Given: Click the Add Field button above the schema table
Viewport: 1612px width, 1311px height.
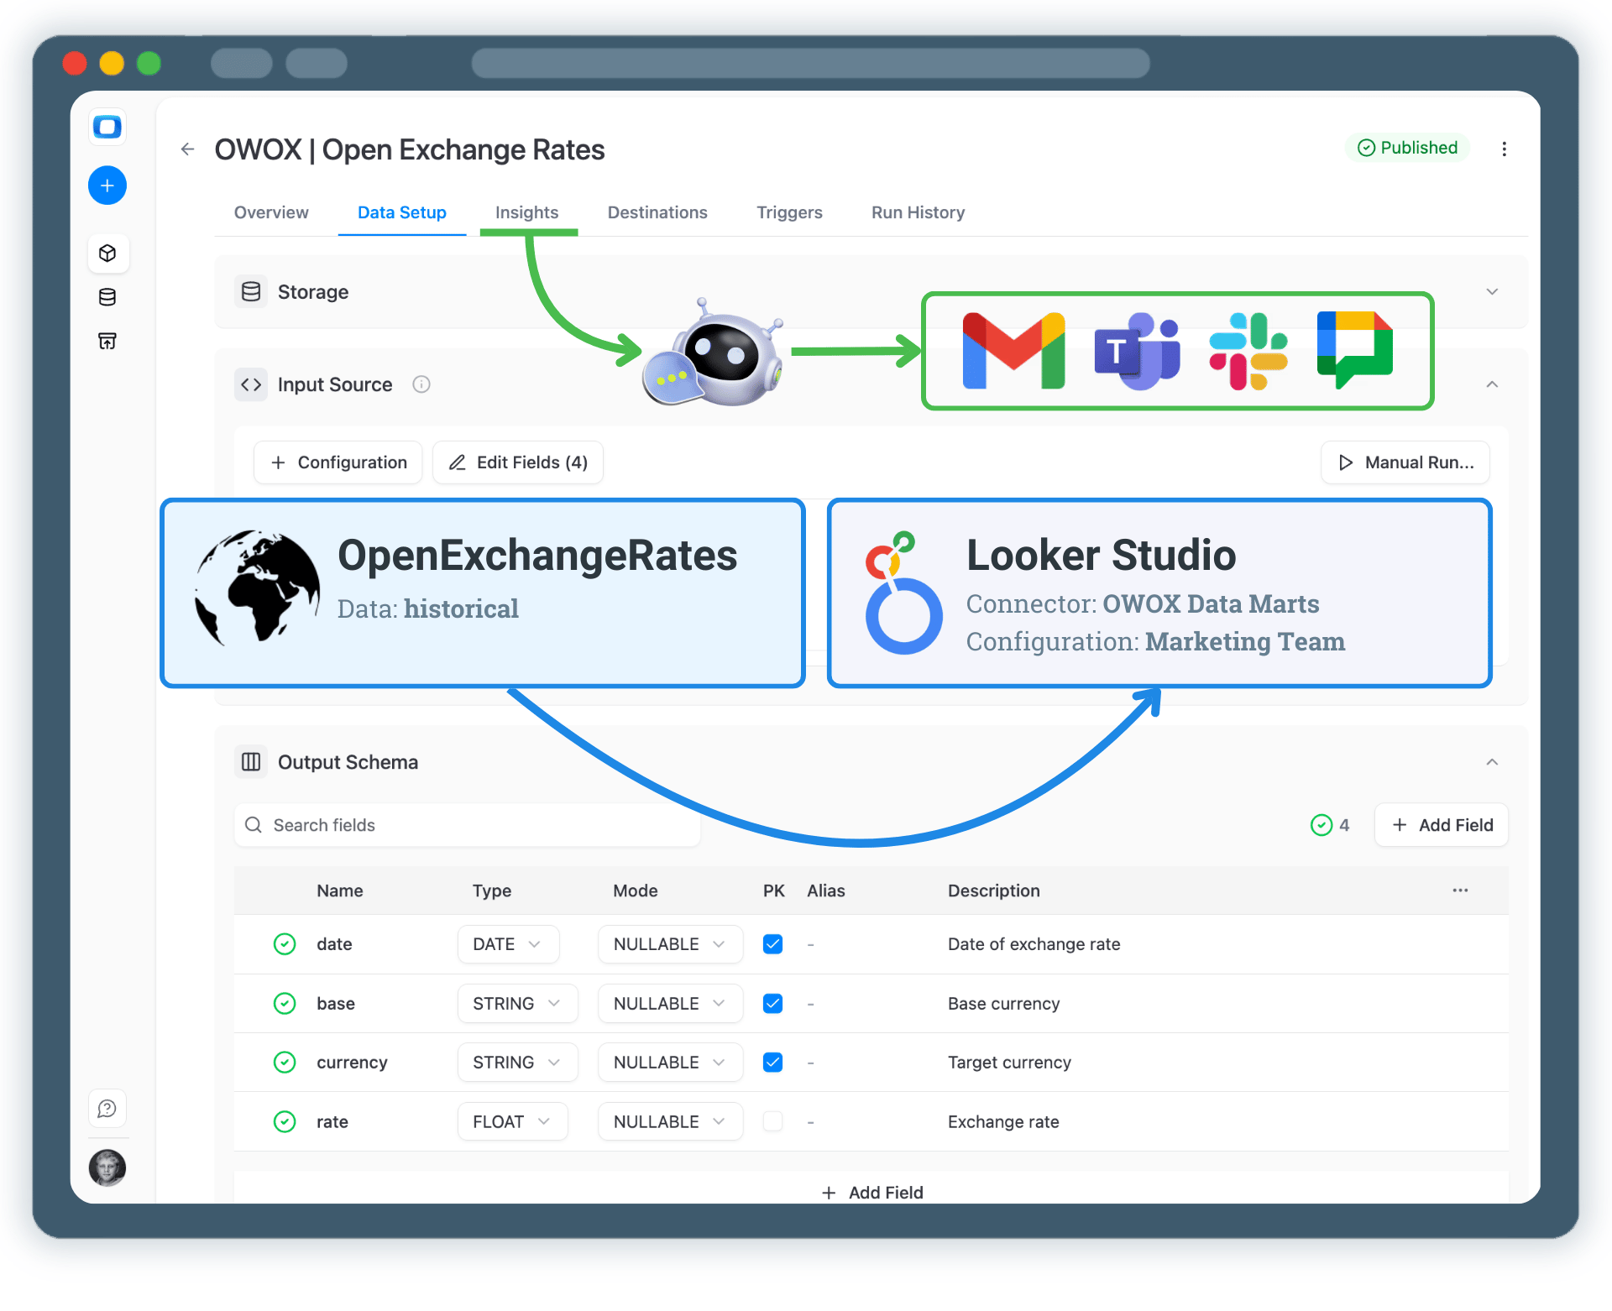Looking at the screenshot, I should pyautogui.click(x=1441, y=825).
